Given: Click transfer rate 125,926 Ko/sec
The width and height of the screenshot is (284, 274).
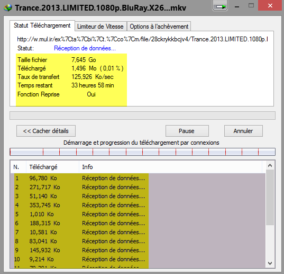Looking at the screenshot, I should click(x=93, y=77).
